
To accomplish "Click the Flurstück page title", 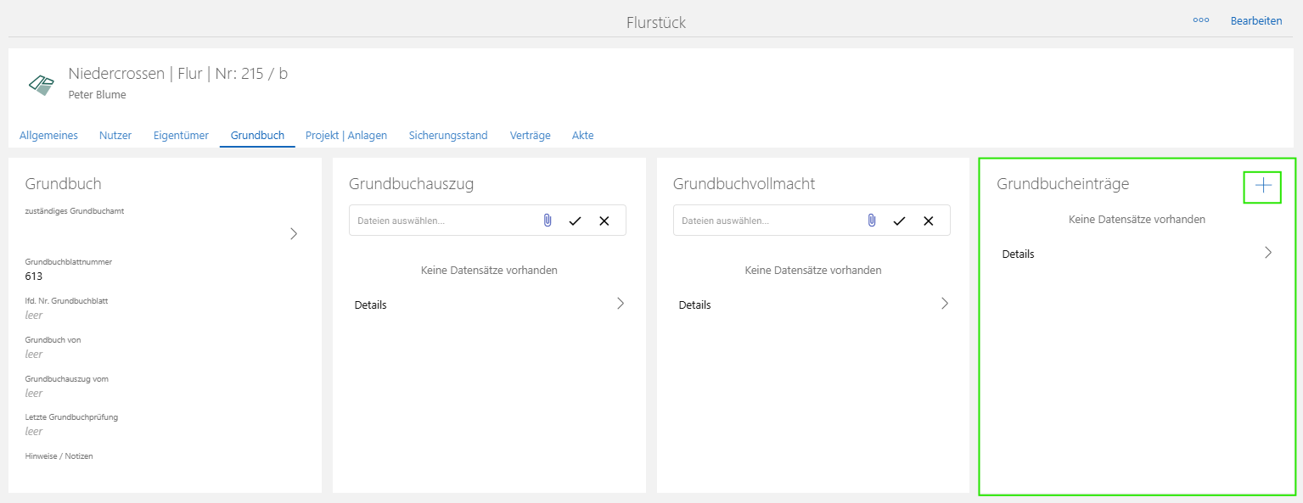I will coord(656,23).
